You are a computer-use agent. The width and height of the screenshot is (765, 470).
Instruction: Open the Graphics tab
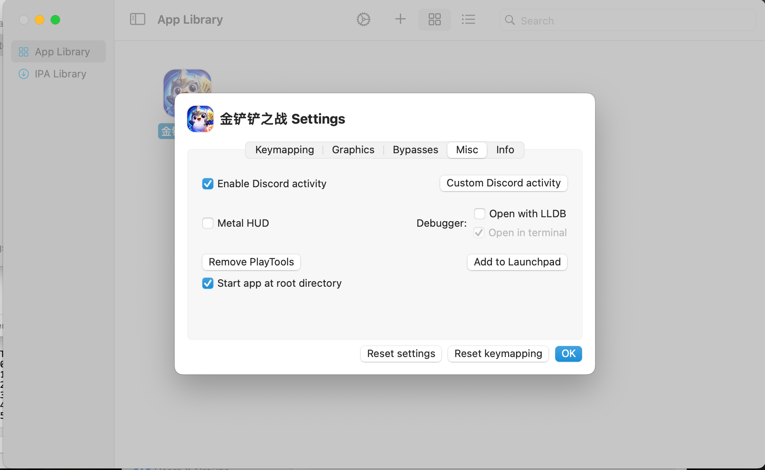(x=353, y=150)
